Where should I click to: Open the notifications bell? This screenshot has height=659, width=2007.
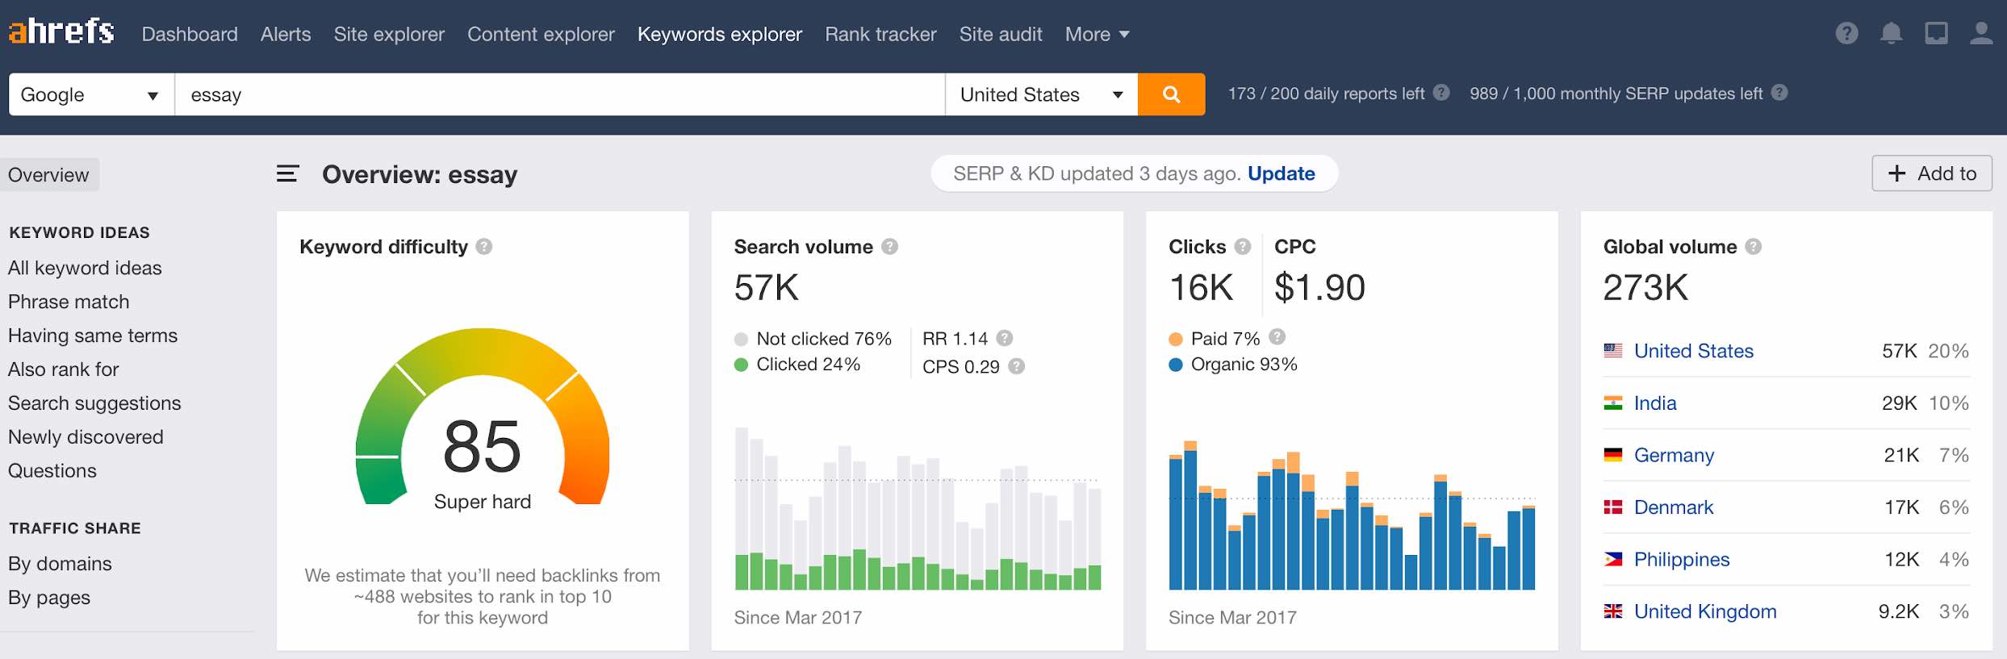click(x=1891, y=33)
